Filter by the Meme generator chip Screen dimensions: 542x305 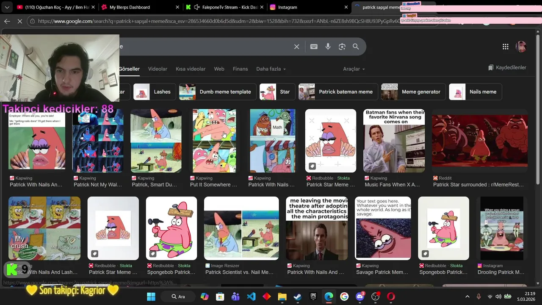(x=413, y=91)
